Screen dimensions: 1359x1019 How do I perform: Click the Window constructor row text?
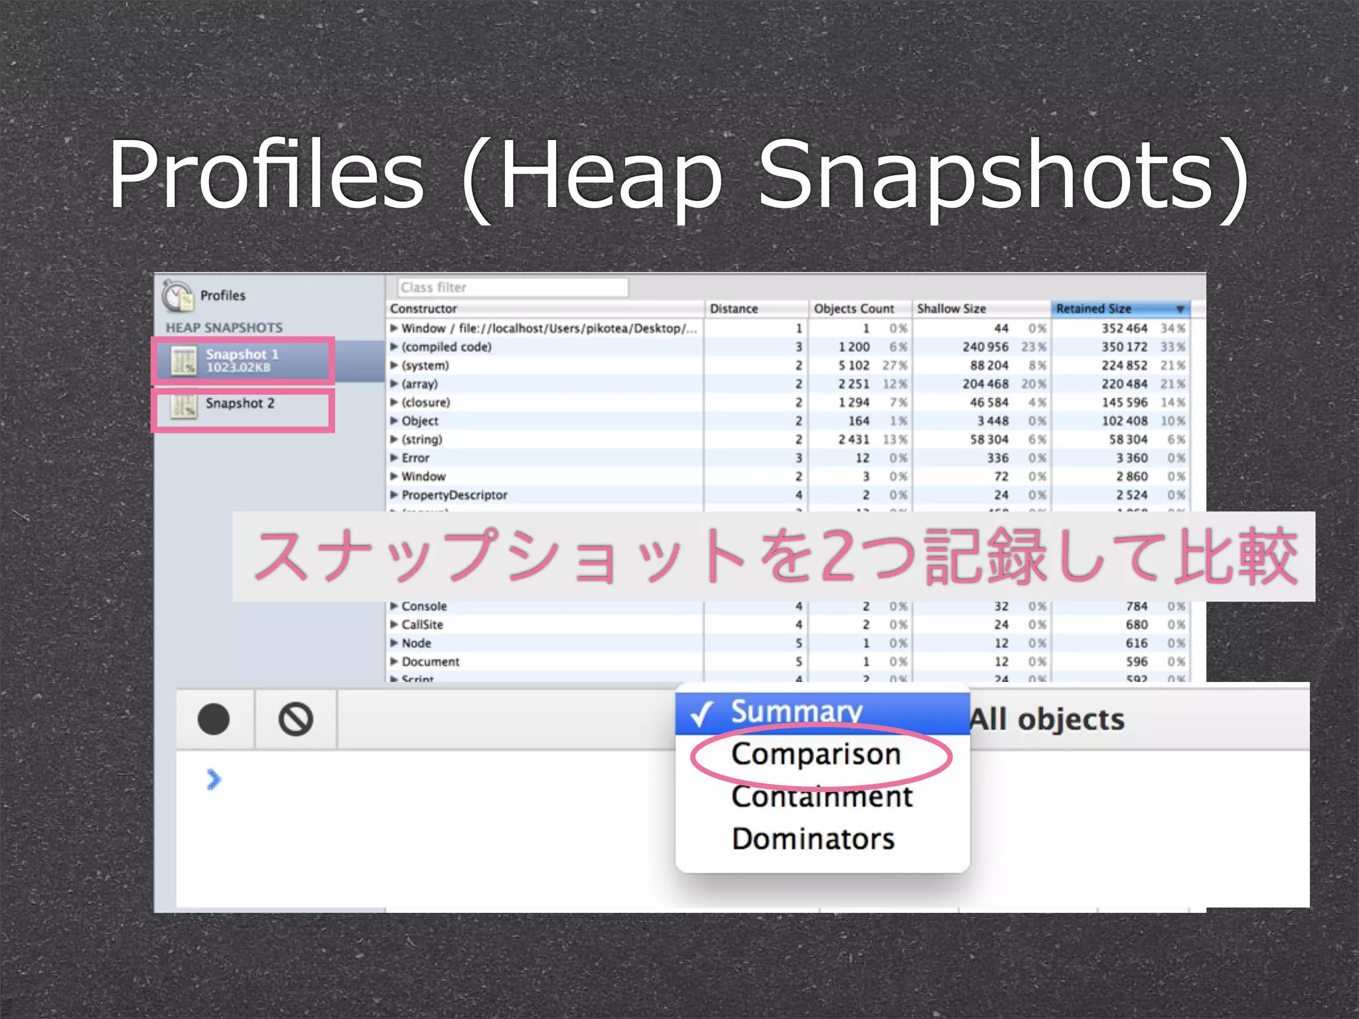click(423, 476)
